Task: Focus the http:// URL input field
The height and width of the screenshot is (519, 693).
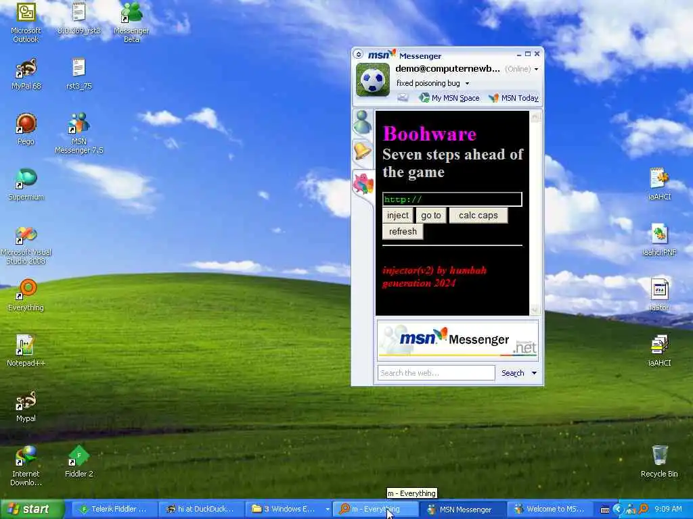Action: pos(452,199)
